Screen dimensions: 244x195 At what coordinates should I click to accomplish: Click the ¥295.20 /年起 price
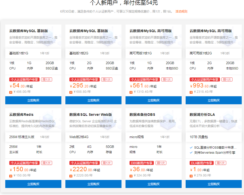pyautogui.click(x=83, y=86)
